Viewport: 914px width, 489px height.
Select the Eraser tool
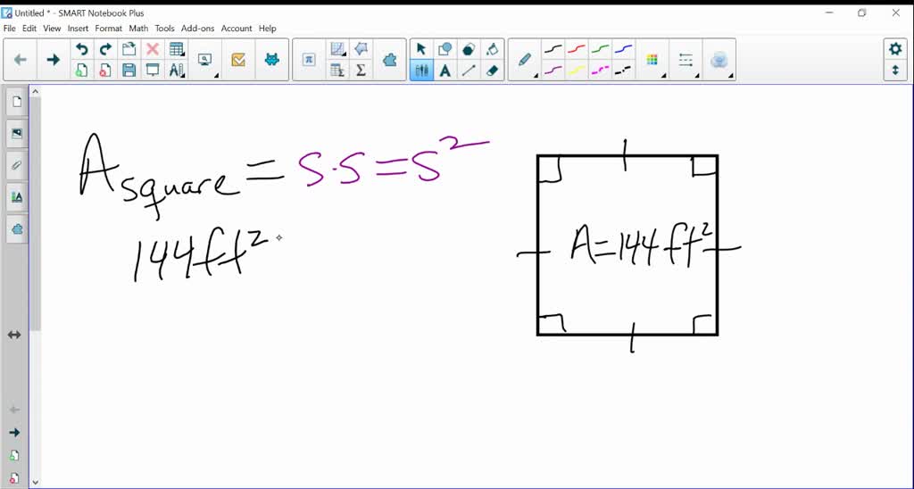coord(492,70)
